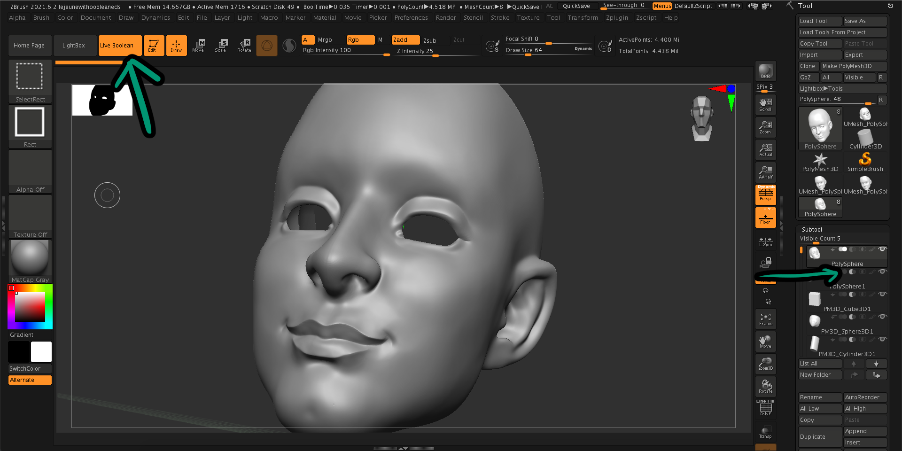The image size is (902, 451).
Task: Toggle Live Boolean mode
Action: pos(120,46)
